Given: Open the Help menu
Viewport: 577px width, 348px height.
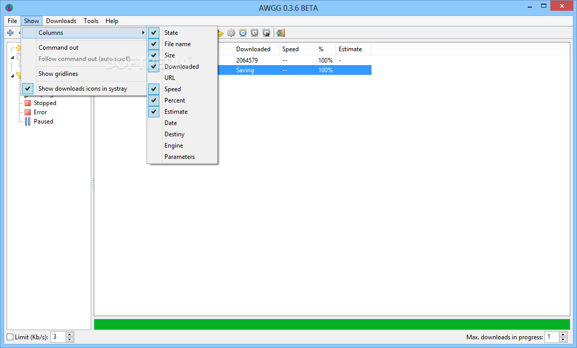Looking at the screenshot, I should pos(112,21).
